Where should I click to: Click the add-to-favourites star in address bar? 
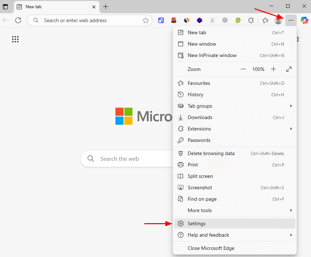pyautogui.click(x=145, y=20)
